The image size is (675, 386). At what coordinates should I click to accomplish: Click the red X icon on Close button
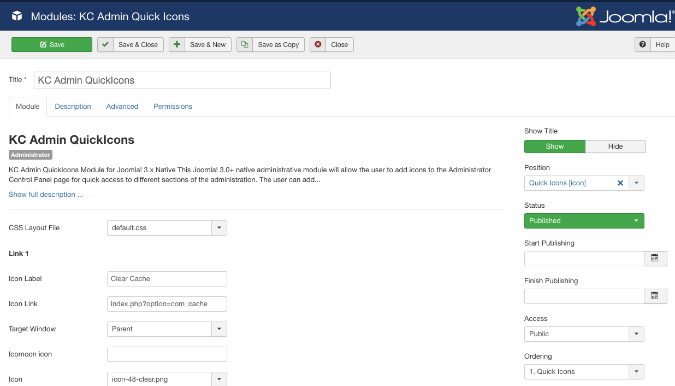(318, 44)
